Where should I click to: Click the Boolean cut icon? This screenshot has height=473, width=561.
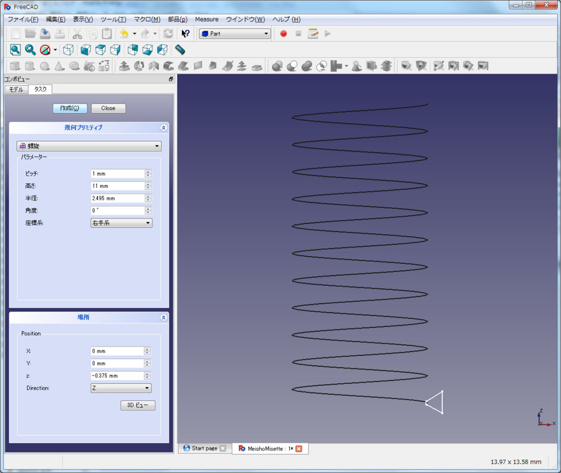tap(292, 66)
